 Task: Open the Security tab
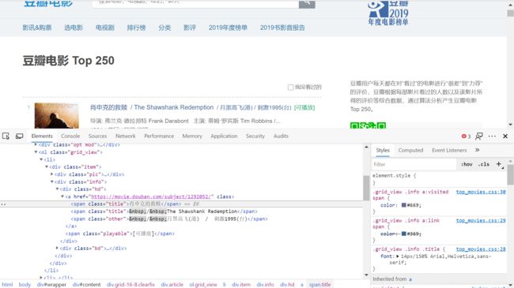[255, 137]
